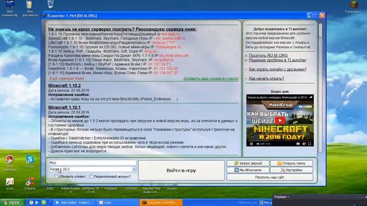Screen dimensions: 367x206
Task: Click the video share arrow icon
Action: click(311, 97)
